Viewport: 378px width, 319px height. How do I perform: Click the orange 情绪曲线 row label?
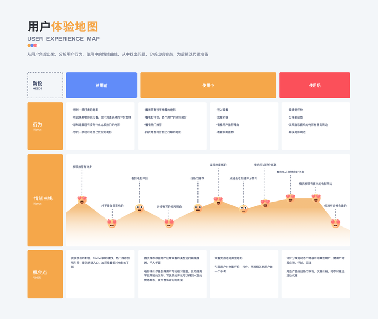(x=45, y=200)
